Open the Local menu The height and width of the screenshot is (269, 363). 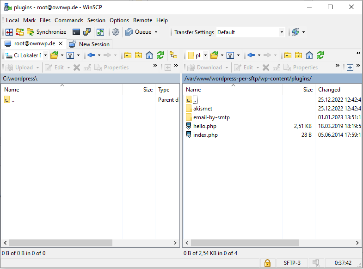point(12,20)
